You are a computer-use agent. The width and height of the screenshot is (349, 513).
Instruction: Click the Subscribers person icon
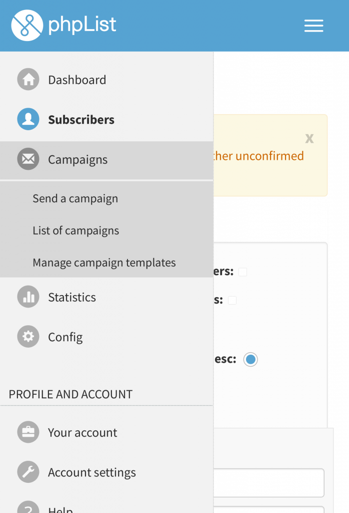click(x=28, y=119)
